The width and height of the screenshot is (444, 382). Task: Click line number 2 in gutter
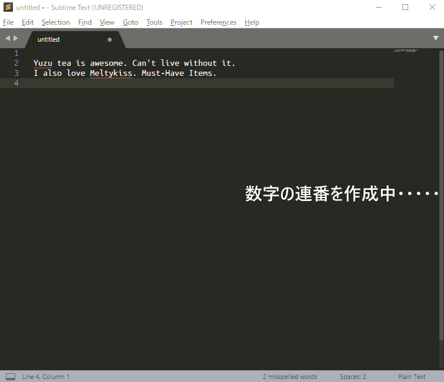click(x=16, y=63)
